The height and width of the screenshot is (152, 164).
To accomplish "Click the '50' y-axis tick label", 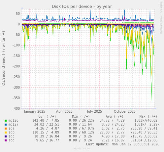I will point(18,14).
